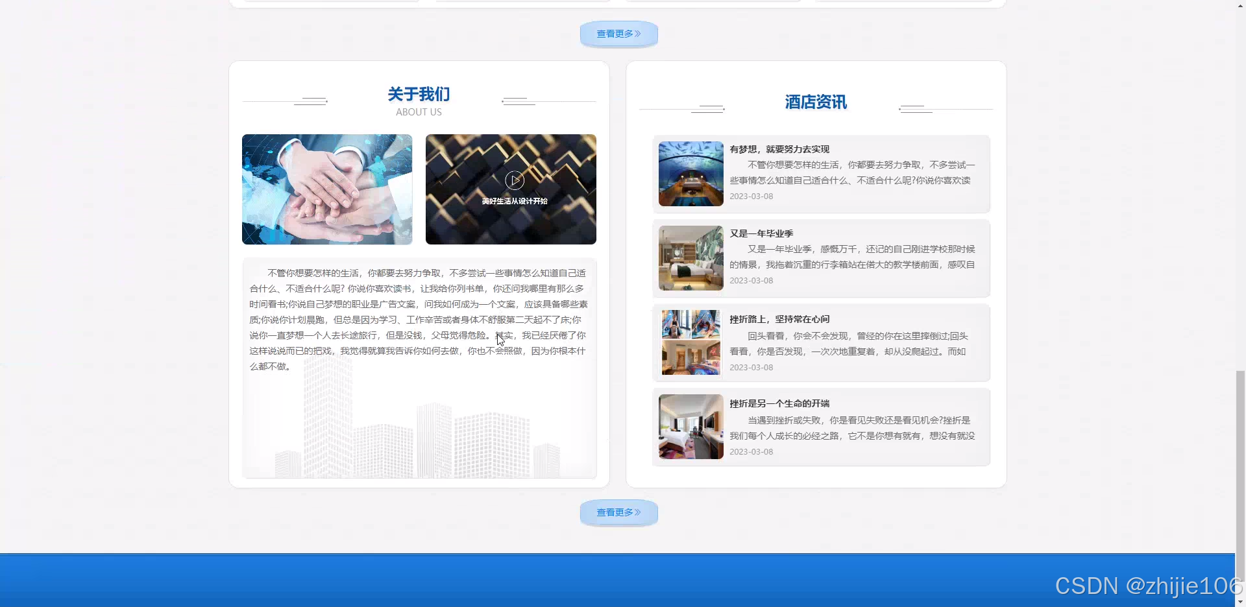Click the ABOUT US subtitle text
Screen dimensions: 1246x607
[x=419, y=112]
